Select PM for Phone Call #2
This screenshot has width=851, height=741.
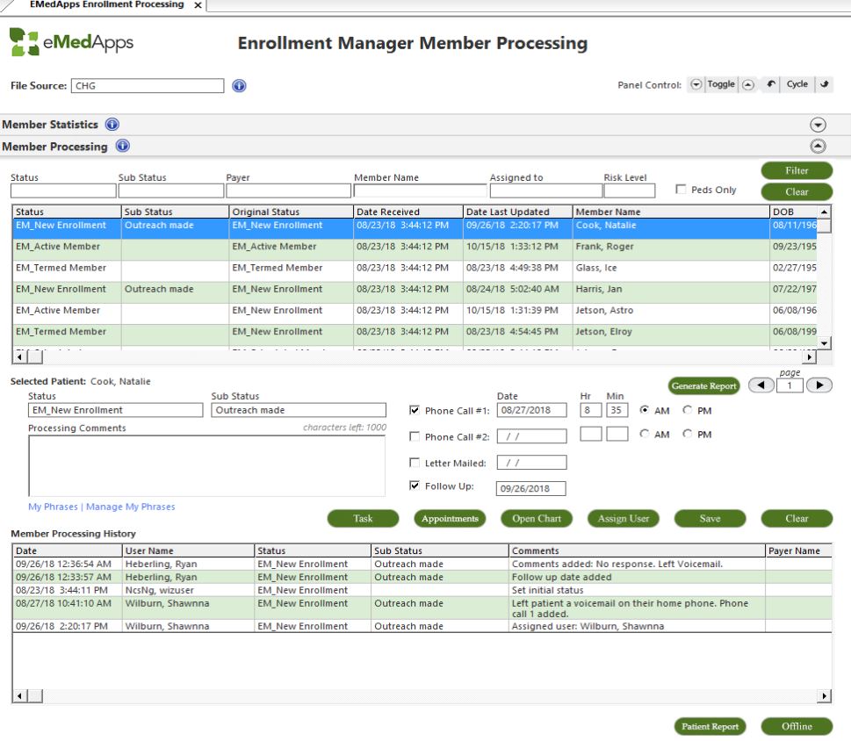[x=687, y=434]
